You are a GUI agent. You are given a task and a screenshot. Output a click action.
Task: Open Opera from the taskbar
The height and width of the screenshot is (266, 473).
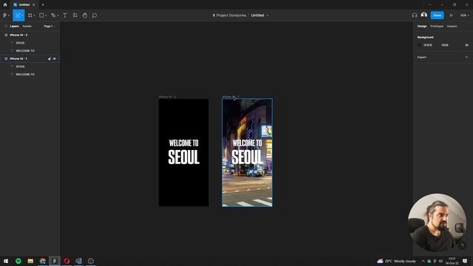[x=67, y=261]
